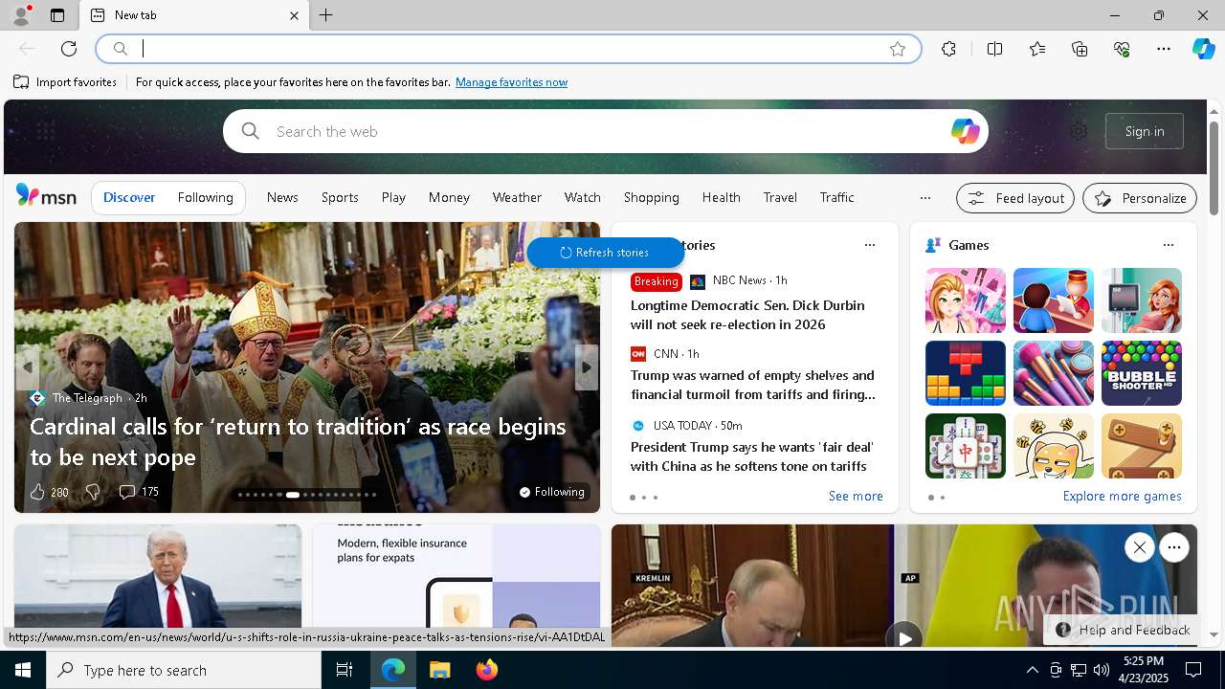Select the Following tab
This screenshot has width=1225, height=689.
tap(205, 197)
